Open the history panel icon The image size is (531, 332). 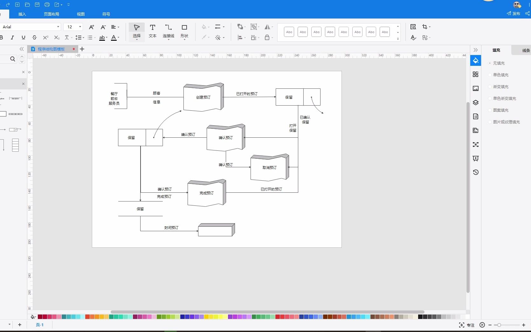(x=476, y=172)
